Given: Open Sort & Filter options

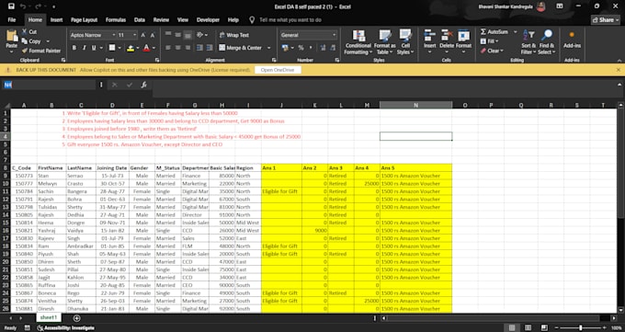Looking at the screenshot, I should click(528, 42).
